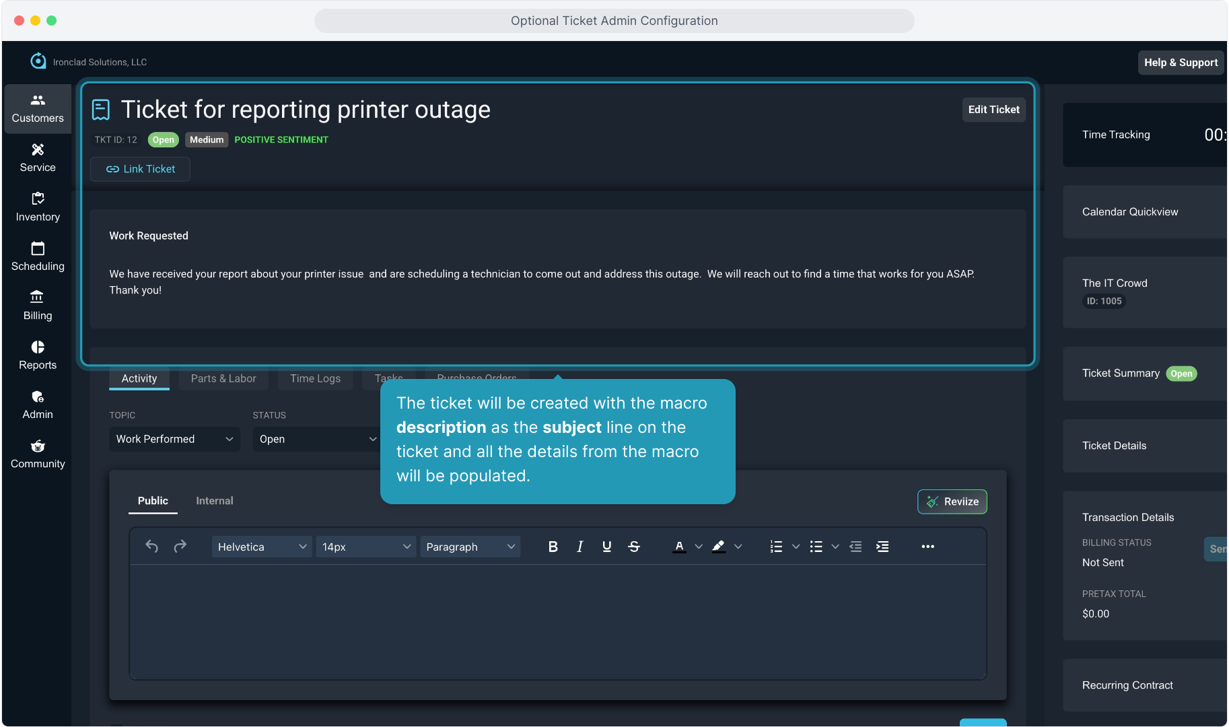The width and height of the screenshot is (1229, 727).
Task: Switch to the Parts & Labor tab
Action: (x=223, y=379)
